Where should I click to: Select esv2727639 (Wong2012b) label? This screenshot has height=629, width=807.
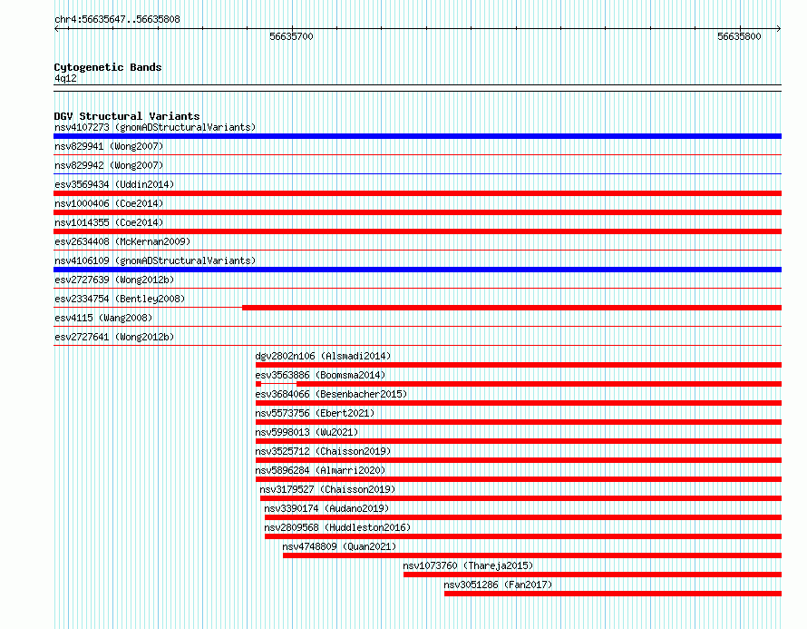114,280
